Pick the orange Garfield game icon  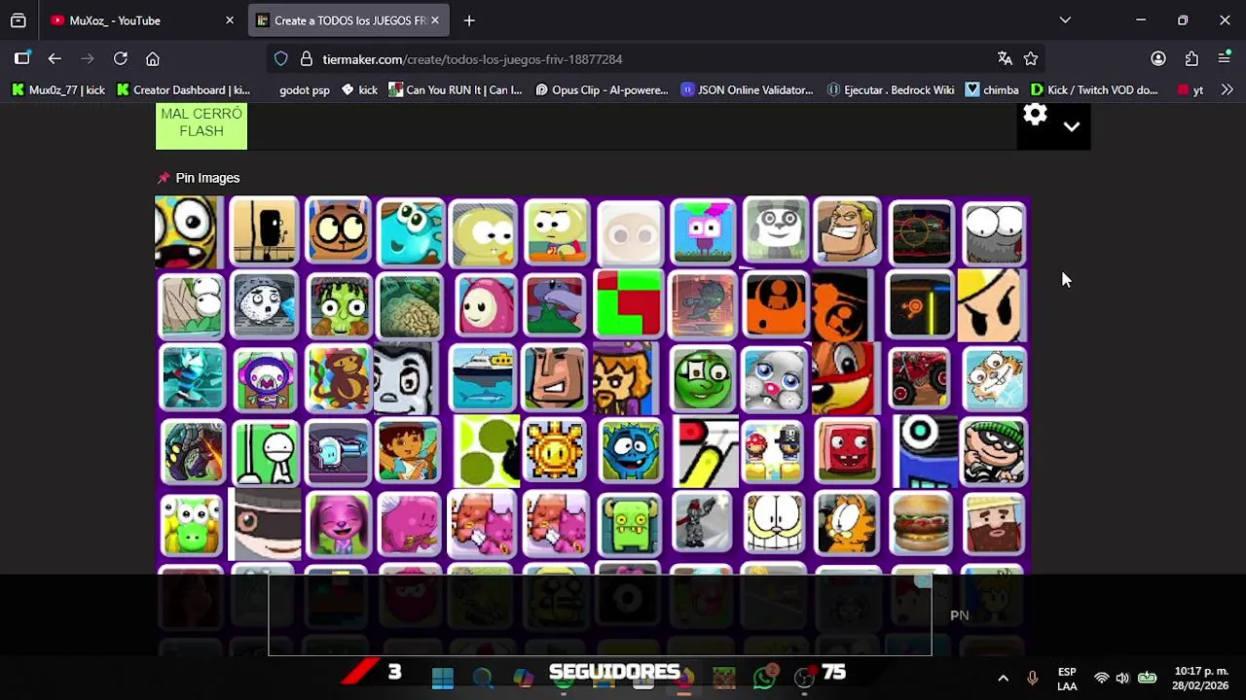848,524
